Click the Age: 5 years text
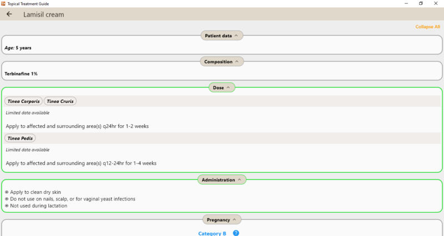Viewport: 444px width, 236px height. (x=18, y=48)
